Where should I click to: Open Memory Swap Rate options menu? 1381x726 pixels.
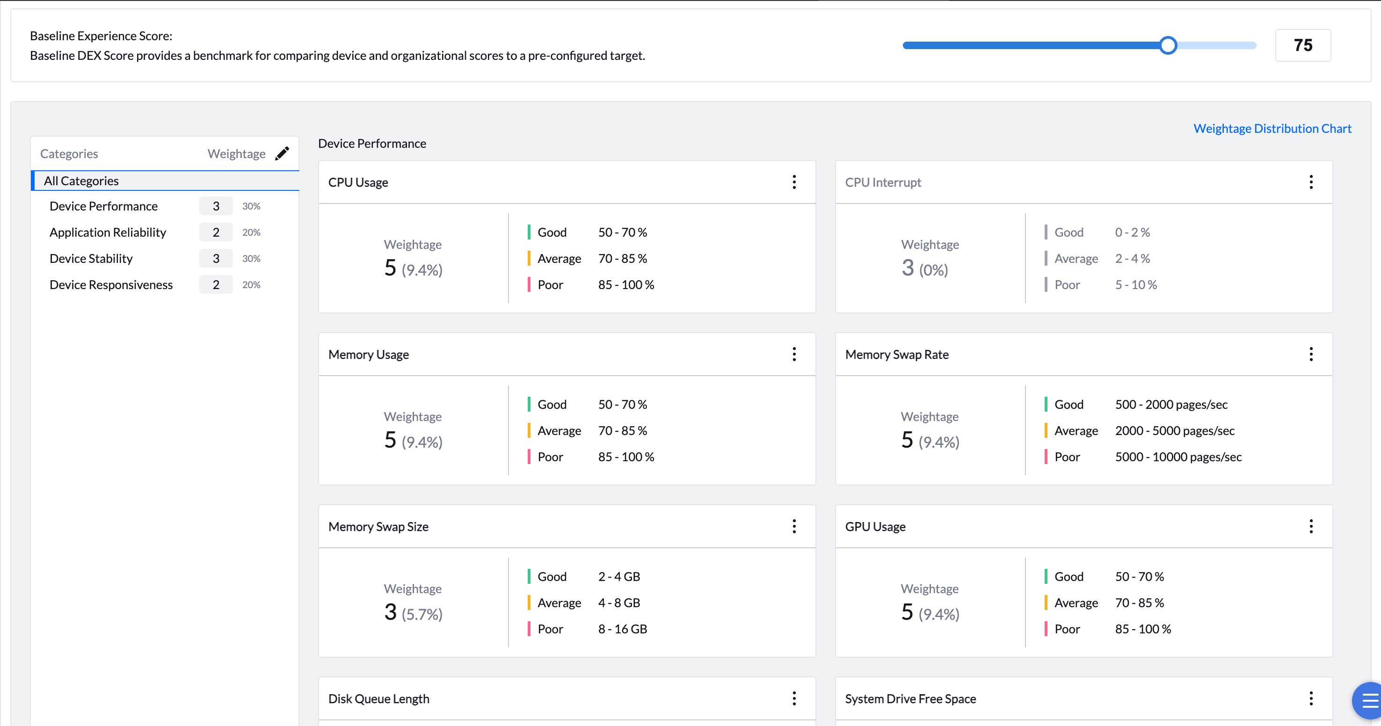pos(1311,355)
